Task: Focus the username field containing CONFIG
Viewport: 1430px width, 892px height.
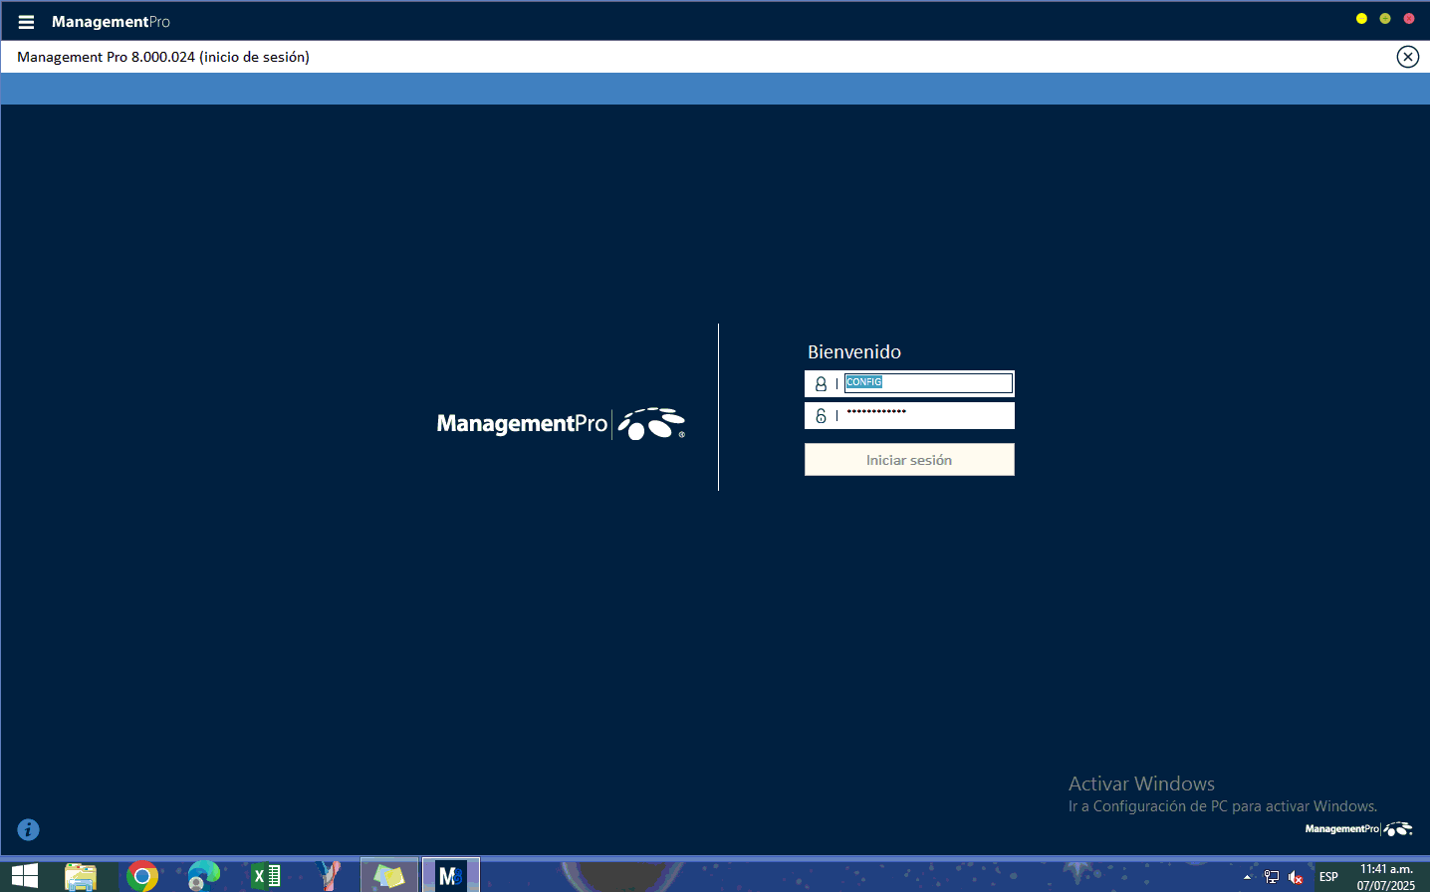Action: [x=928, y=383]
